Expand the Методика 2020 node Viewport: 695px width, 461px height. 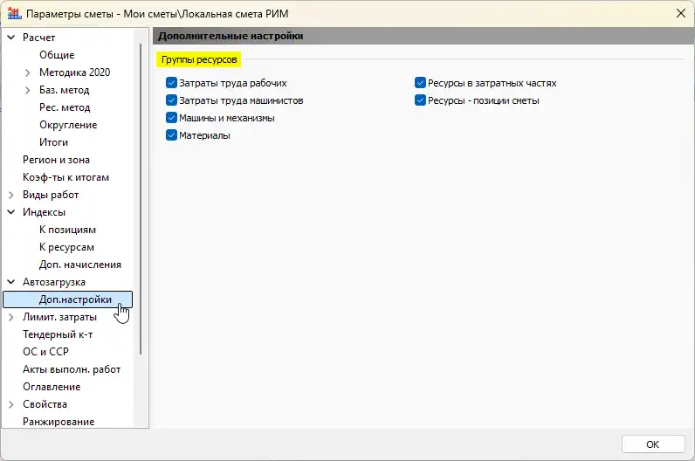click(28, 72)
